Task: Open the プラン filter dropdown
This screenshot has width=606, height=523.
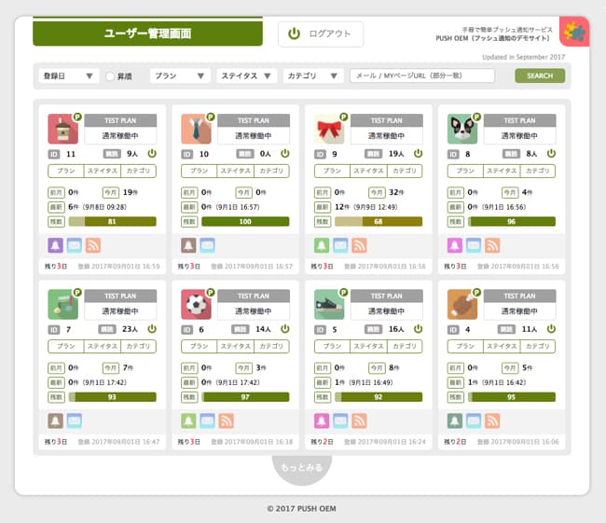Action: (180, 76)
